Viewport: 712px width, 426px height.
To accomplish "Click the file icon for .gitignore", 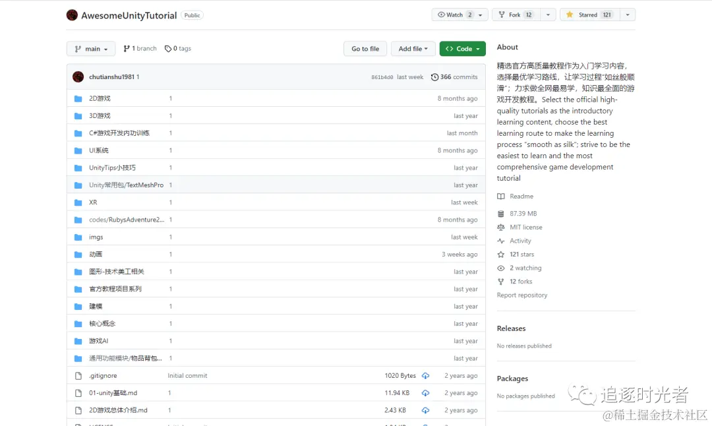I will coord(78,376).
